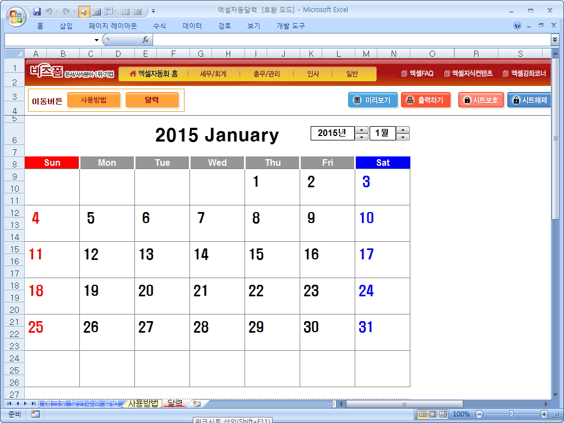This screenshot has height=423, width=564.
Task: Click the orange 사용방법 button
Action: point(94,100)
